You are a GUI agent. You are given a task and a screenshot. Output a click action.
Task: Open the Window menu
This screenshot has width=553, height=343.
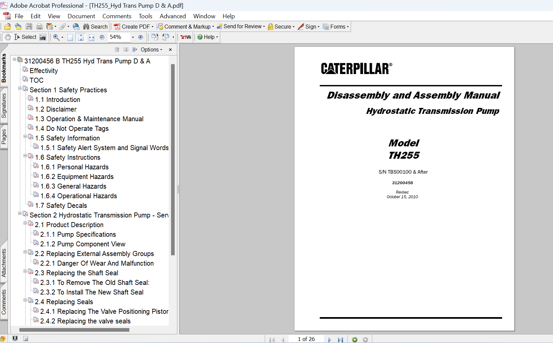tap(204, 16)
